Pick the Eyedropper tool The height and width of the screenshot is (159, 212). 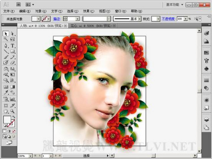click(6, 92)
